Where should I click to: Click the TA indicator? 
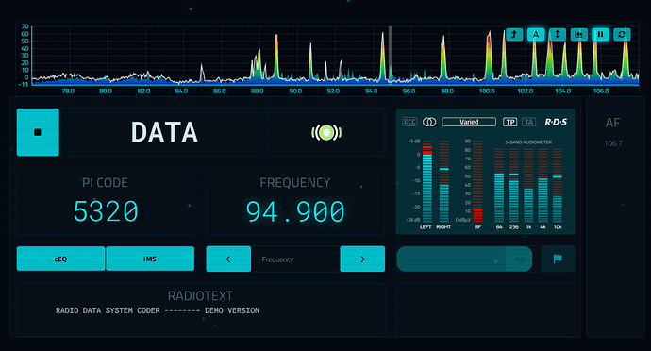(529, 122)
